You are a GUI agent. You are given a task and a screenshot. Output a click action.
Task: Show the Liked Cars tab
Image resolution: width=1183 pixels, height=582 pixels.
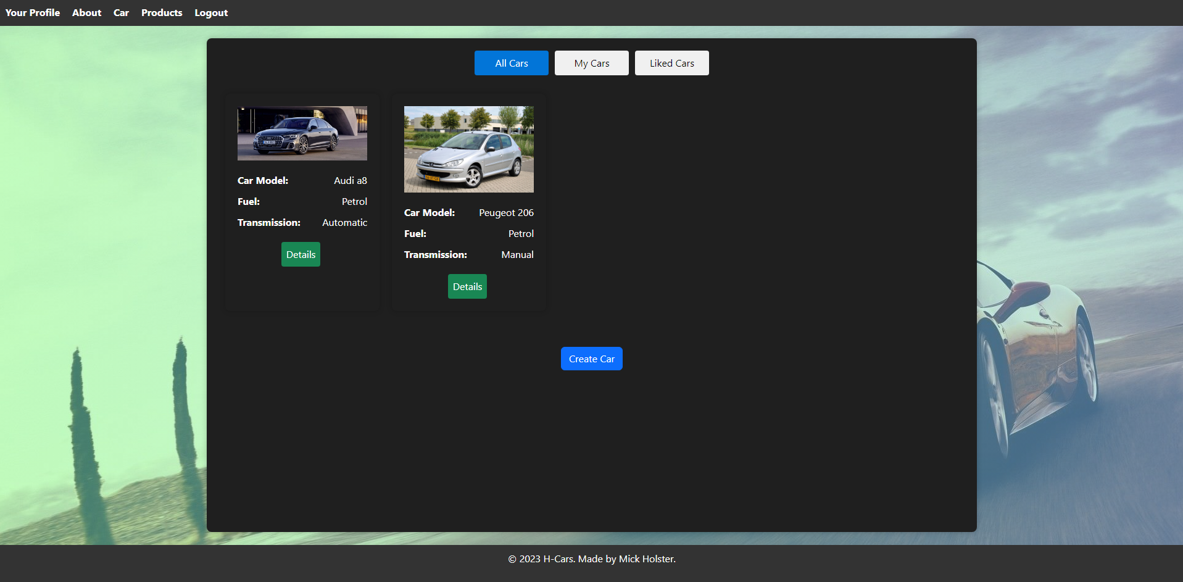[x=672, y=63]
